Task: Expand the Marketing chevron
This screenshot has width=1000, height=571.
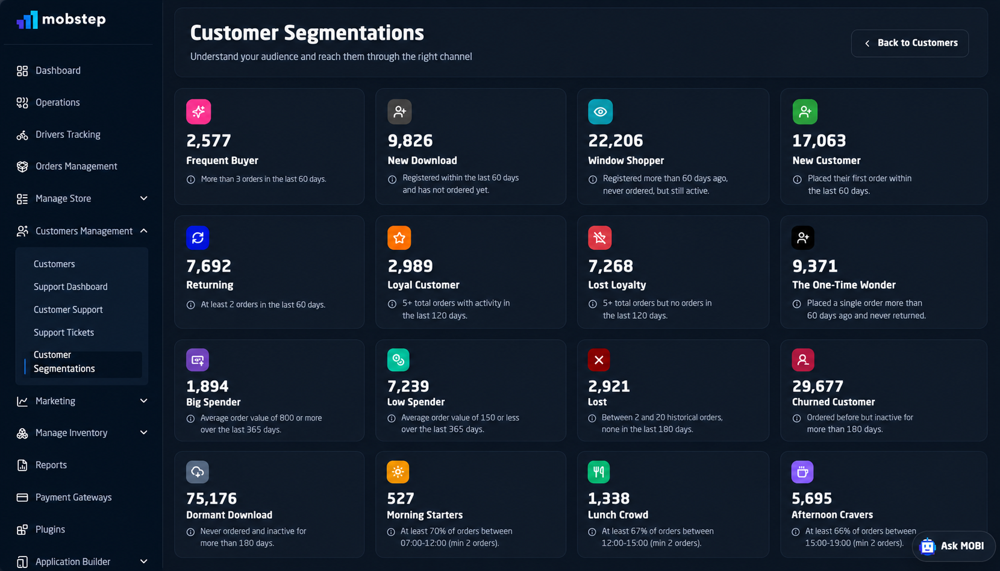Action: (x=143, y=401)
